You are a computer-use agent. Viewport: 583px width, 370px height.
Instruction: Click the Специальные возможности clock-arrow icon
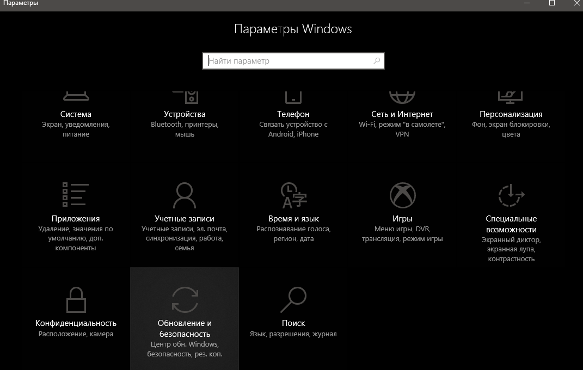point(511,195)
